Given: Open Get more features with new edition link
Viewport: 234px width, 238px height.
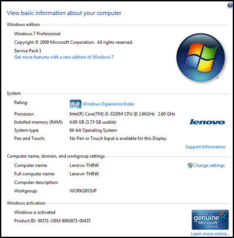Looking at the screenshot, I should click(64, 57).
